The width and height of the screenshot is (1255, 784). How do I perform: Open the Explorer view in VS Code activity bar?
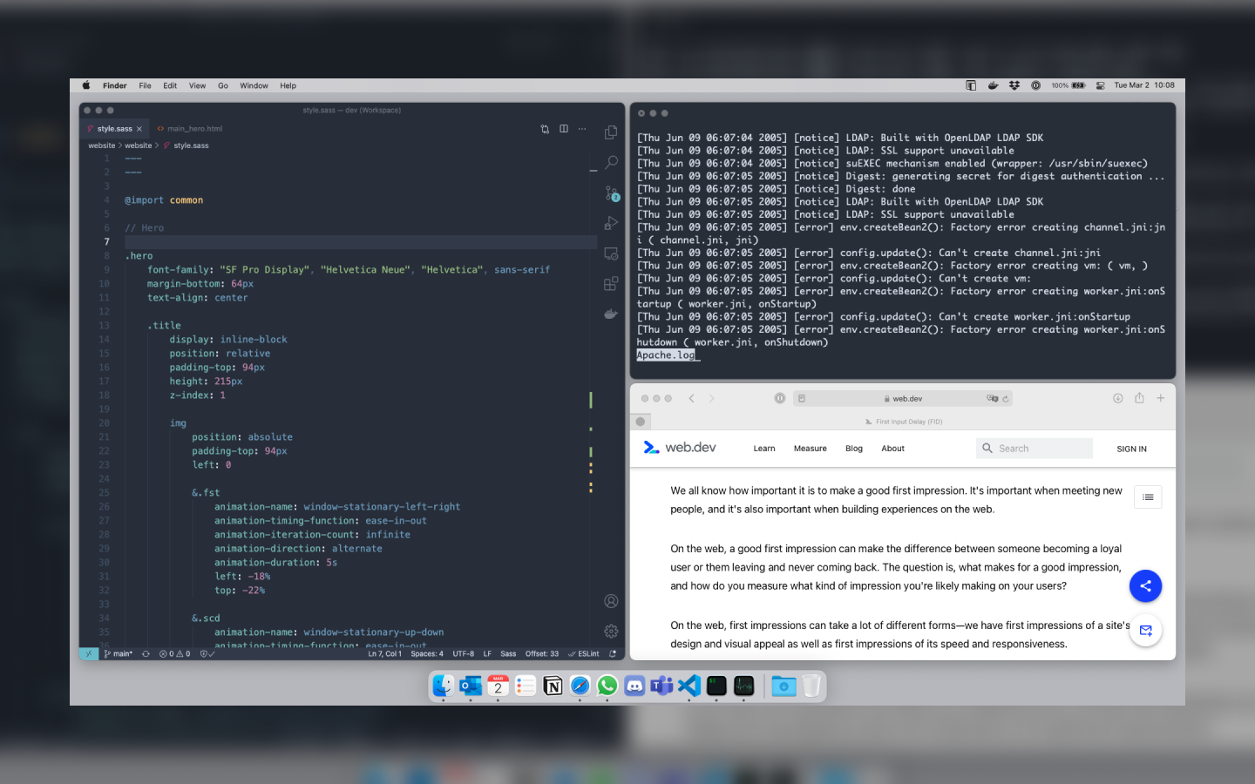[x=611, y=132]
